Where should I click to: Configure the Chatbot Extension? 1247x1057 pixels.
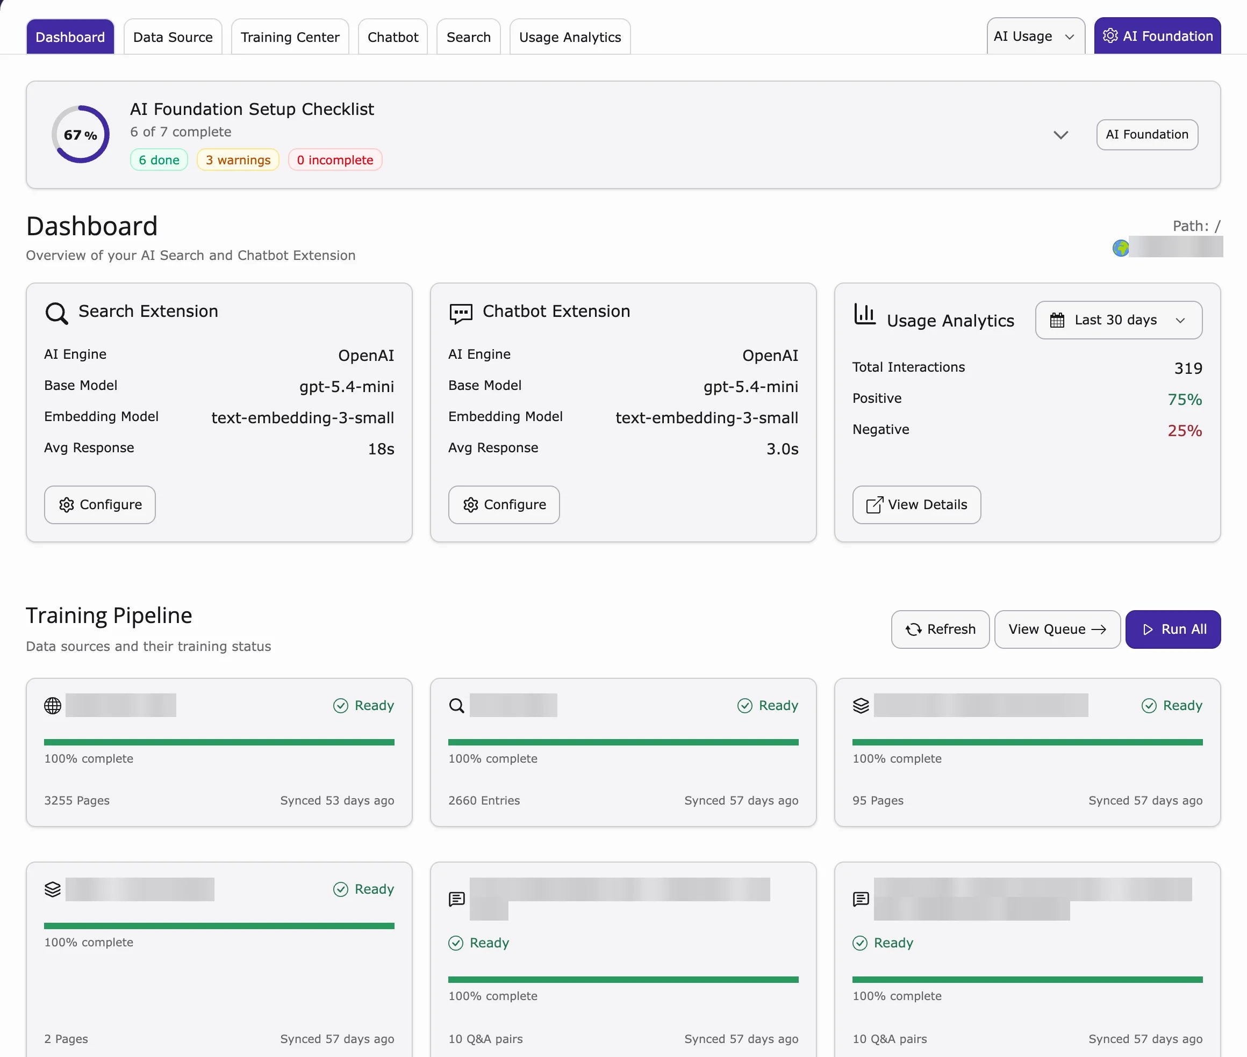[x=504, y=504]
